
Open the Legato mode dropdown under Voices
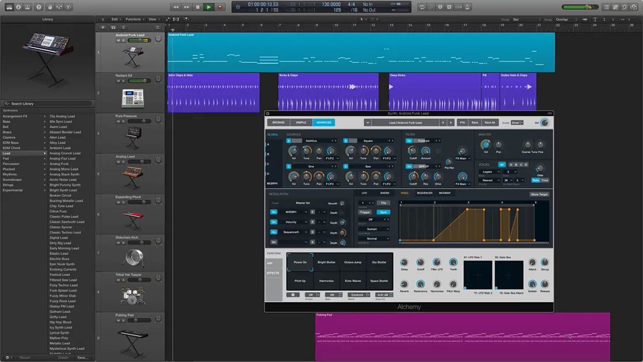[490, 172]
